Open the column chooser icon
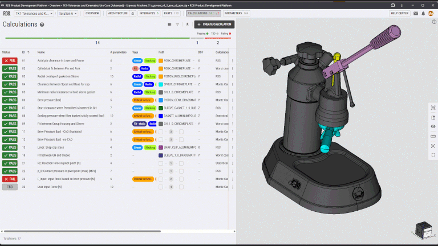The height and width of the screenshot is (246, 438). pyautogui.click(x=169, y=24)
